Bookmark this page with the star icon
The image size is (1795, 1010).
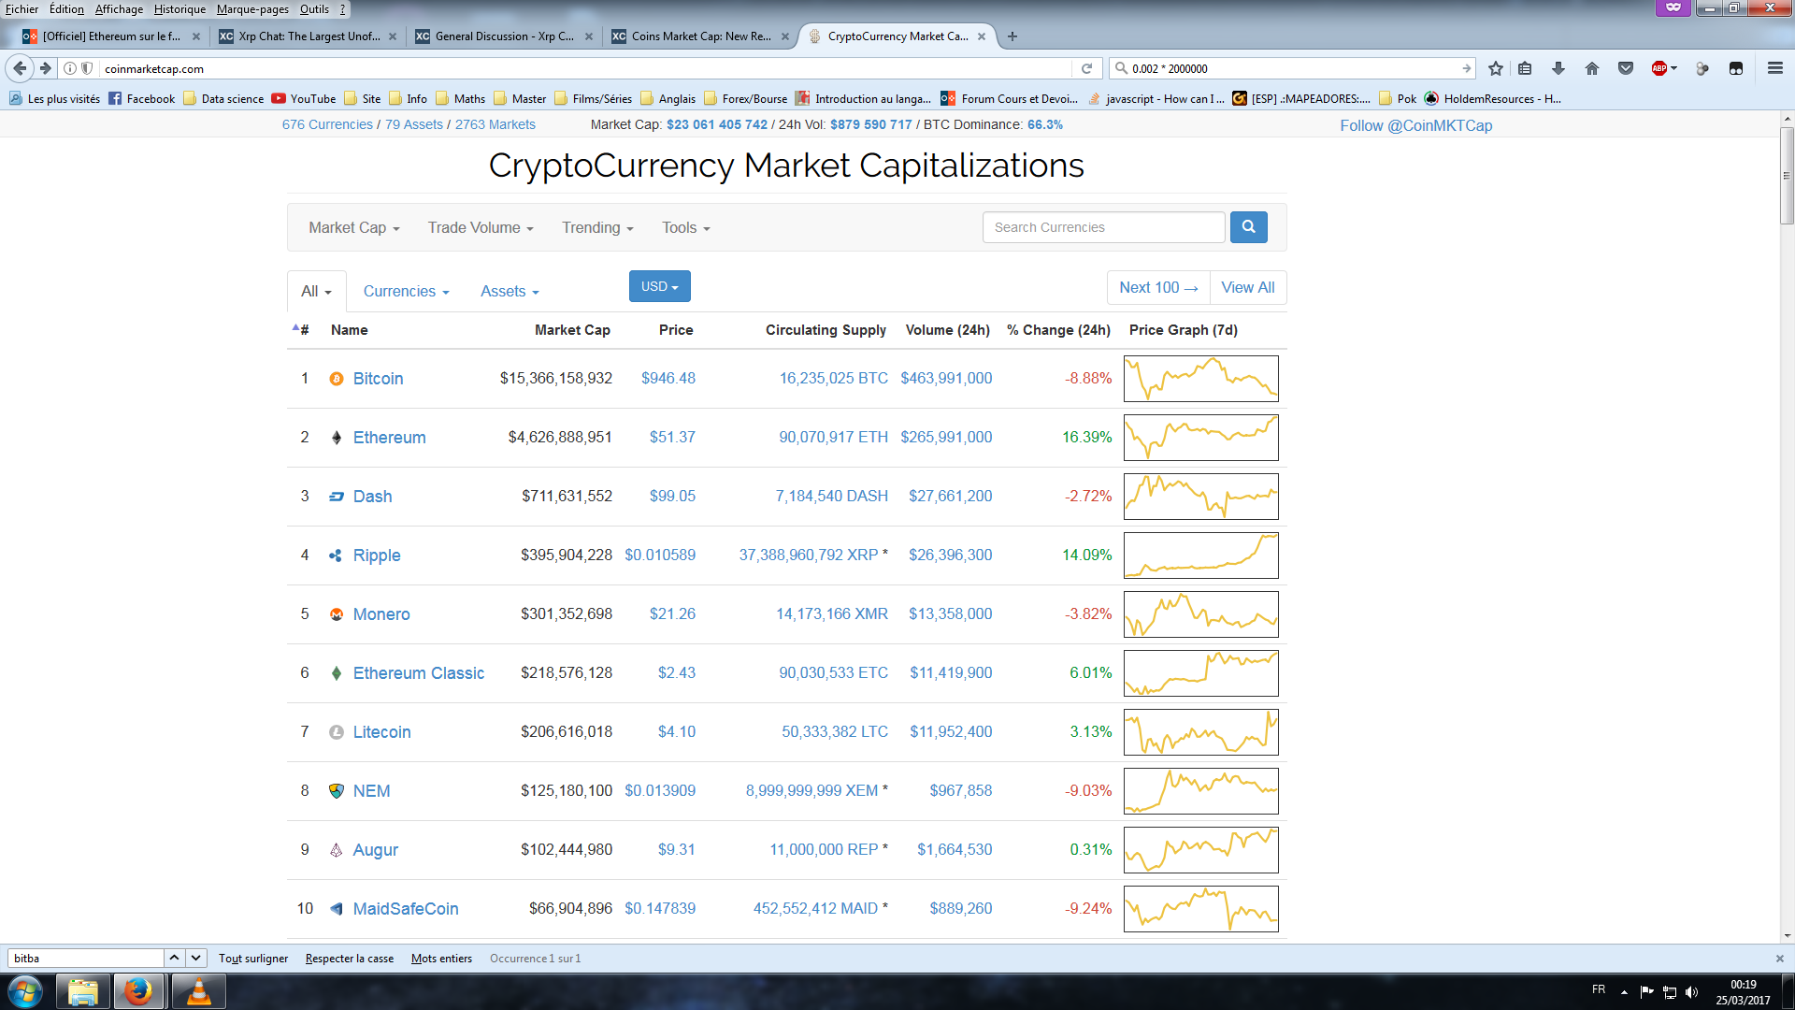click(1496, 68)
